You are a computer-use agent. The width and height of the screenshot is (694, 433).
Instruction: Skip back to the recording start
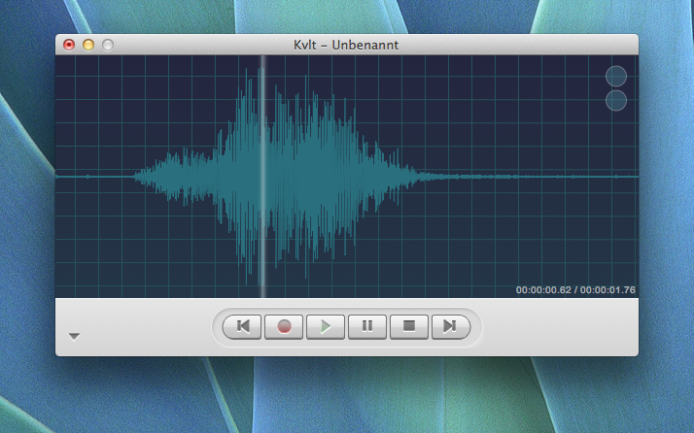pyautogui.click(x=242, y=327)
